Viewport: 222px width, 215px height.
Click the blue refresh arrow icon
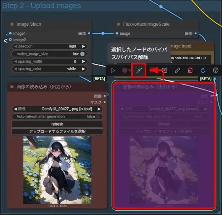point(203,70)
